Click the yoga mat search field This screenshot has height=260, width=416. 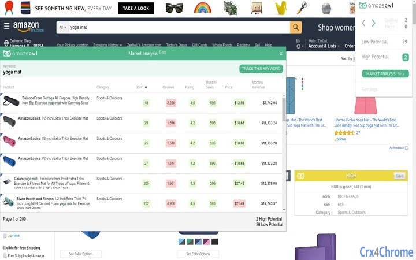(x=179, y=27)
